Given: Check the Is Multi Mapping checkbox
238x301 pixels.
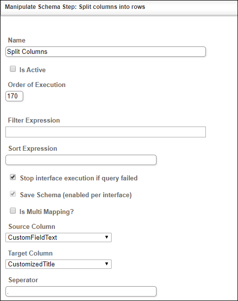Looking at the screenshot, I should point(13,211).
